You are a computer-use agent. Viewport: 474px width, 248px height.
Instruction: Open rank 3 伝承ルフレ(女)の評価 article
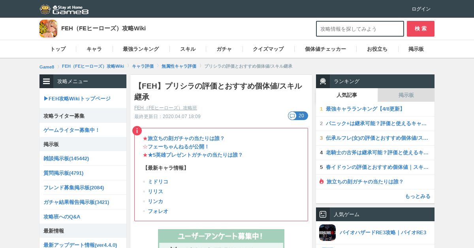[x=377, y=138]
